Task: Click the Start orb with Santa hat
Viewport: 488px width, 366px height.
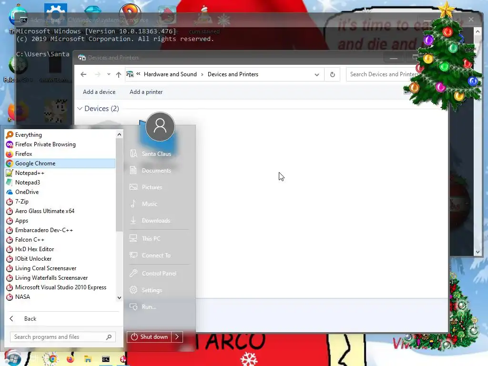Action: click(12, 358)
